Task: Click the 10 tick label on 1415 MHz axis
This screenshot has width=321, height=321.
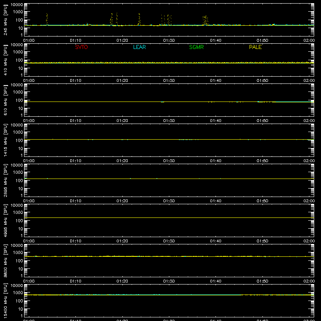Action: coord(20,148)
